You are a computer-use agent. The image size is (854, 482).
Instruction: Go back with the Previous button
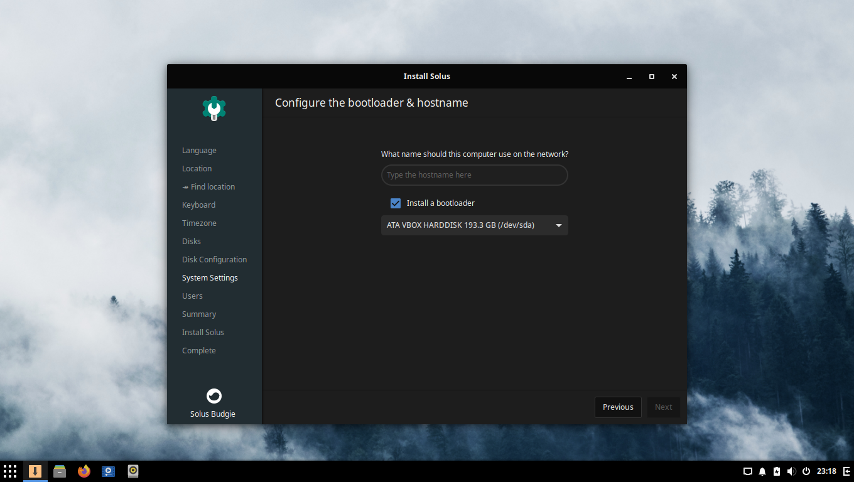click(x=618, y=407)
